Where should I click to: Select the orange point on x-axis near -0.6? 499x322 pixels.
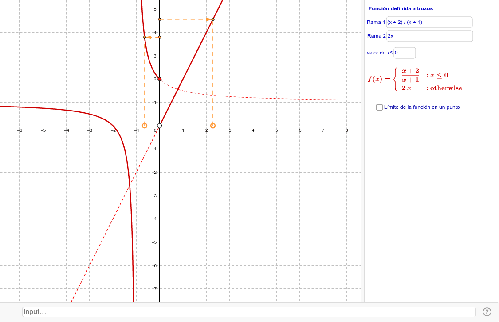(145, 126)
